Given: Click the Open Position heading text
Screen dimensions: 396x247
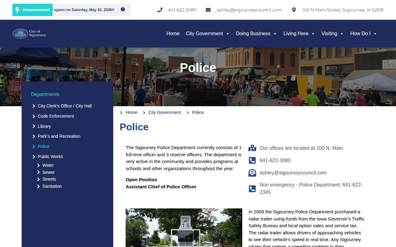Looking at the screenshot, I should (141, 180).
